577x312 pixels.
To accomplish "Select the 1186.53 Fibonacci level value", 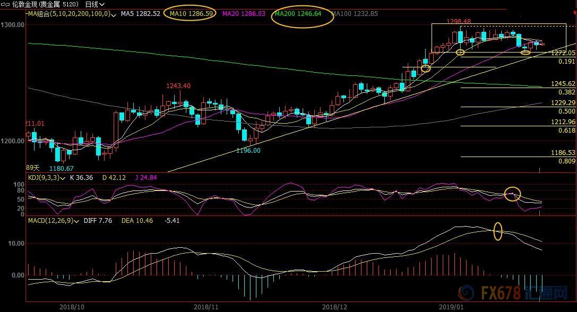I will [x=563, y=153].
